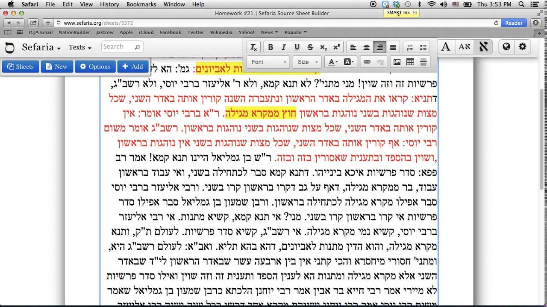This screenshot has height=307, width=547.
Task: Click the Remove Format icon in editor toolbar
Action: (x=253, y=47)
